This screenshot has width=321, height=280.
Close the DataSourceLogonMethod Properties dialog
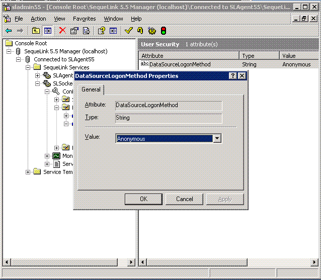pyautogui.click(x=242, y=76)
